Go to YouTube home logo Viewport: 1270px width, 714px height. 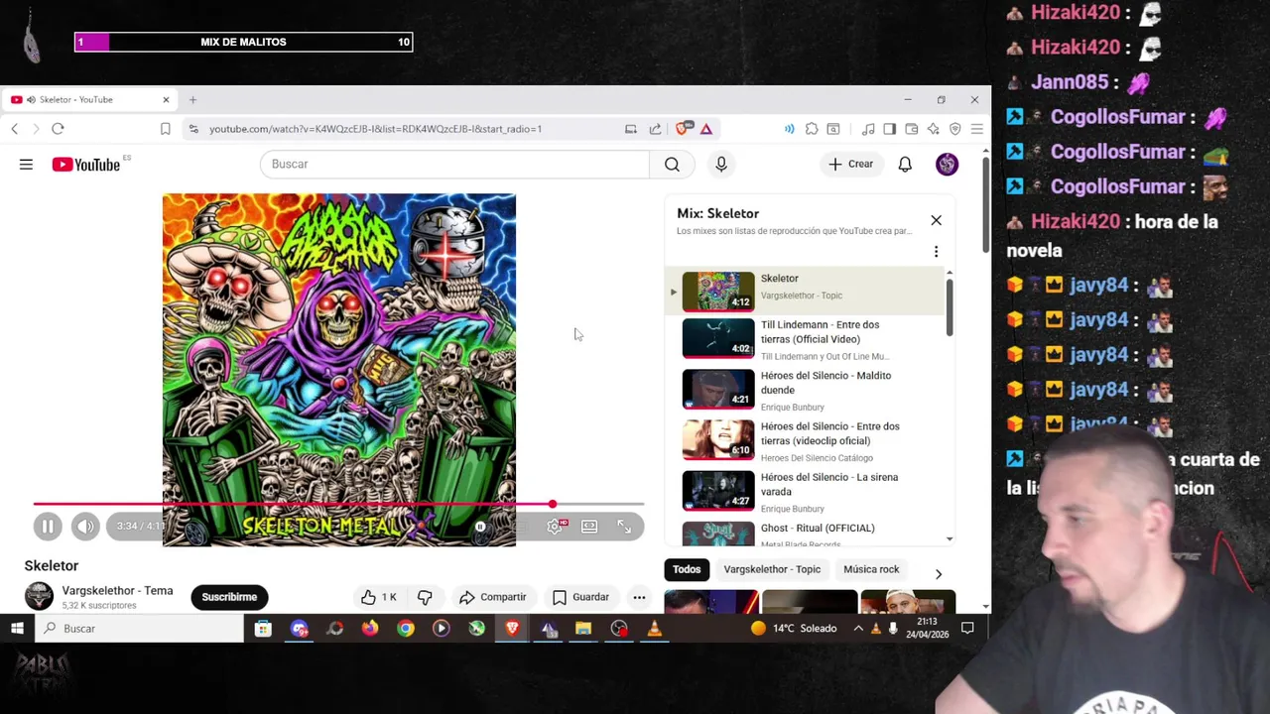point(86,165)
